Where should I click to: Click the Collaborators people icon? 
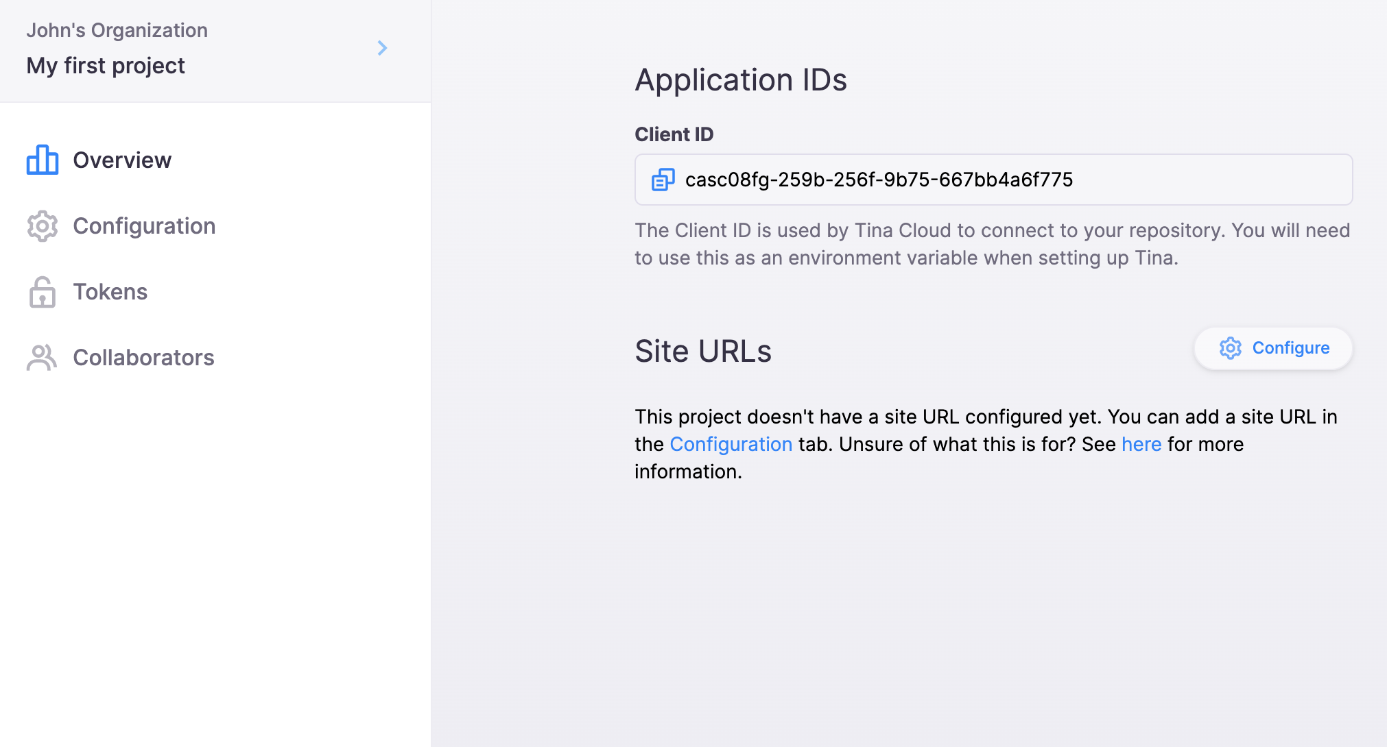[x=42, y=358]
